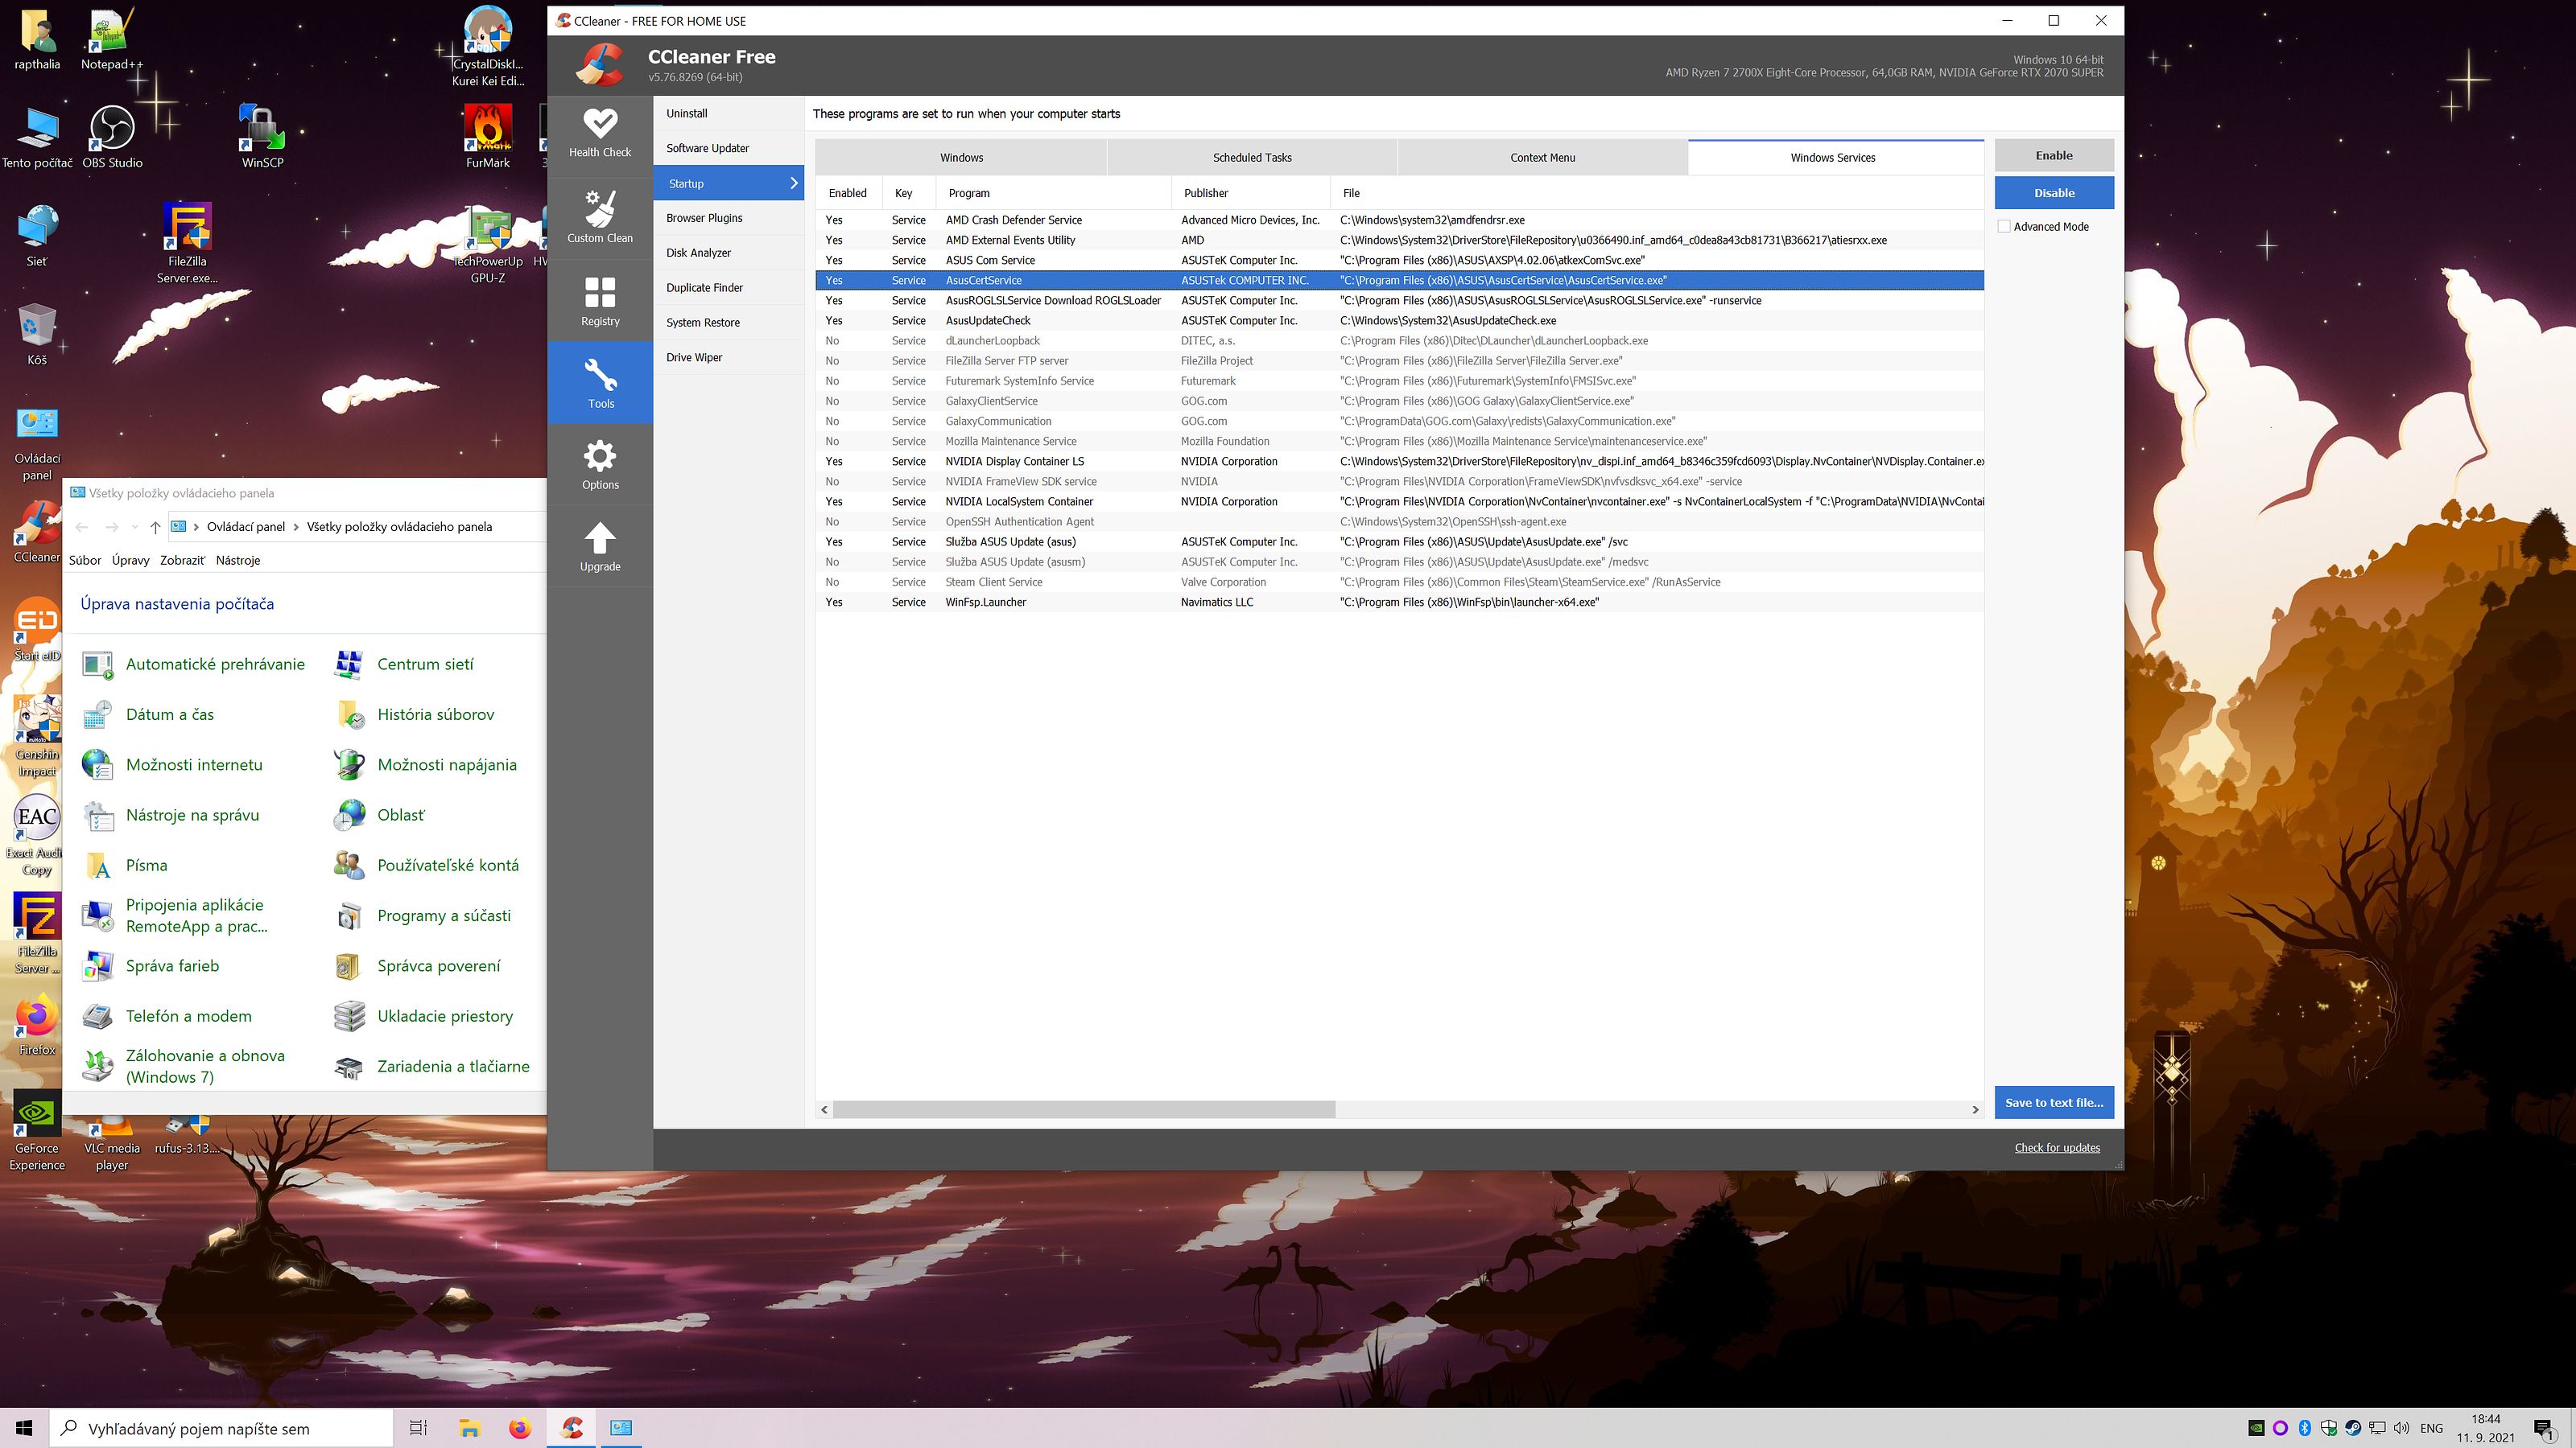Viewport: 2576px width, 1448px height.
Task: Open Health Check in CCleaner sidebar
Action: (600, 133)
